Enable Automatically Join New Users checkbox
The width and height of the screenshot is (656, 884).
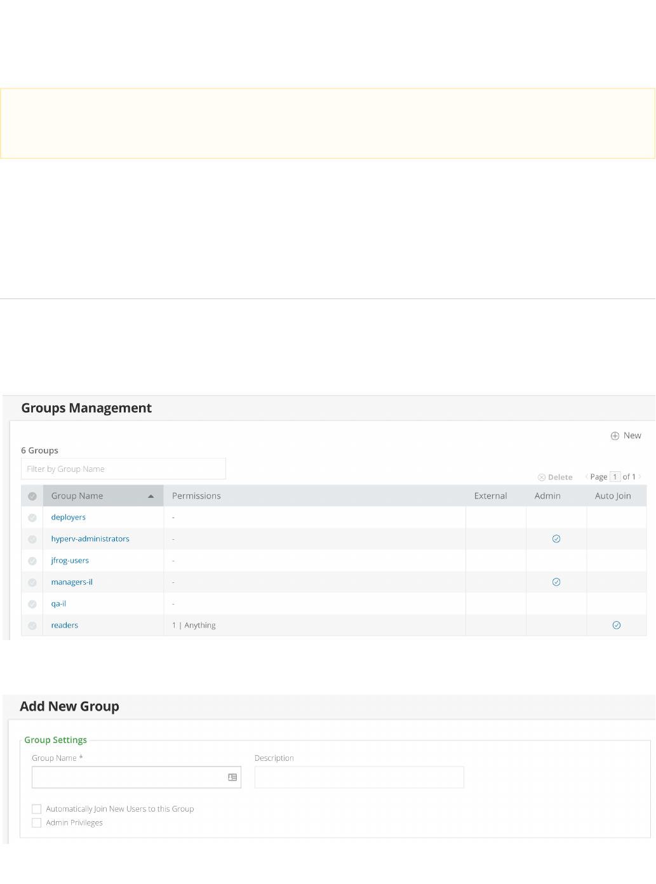click(37, 809)
